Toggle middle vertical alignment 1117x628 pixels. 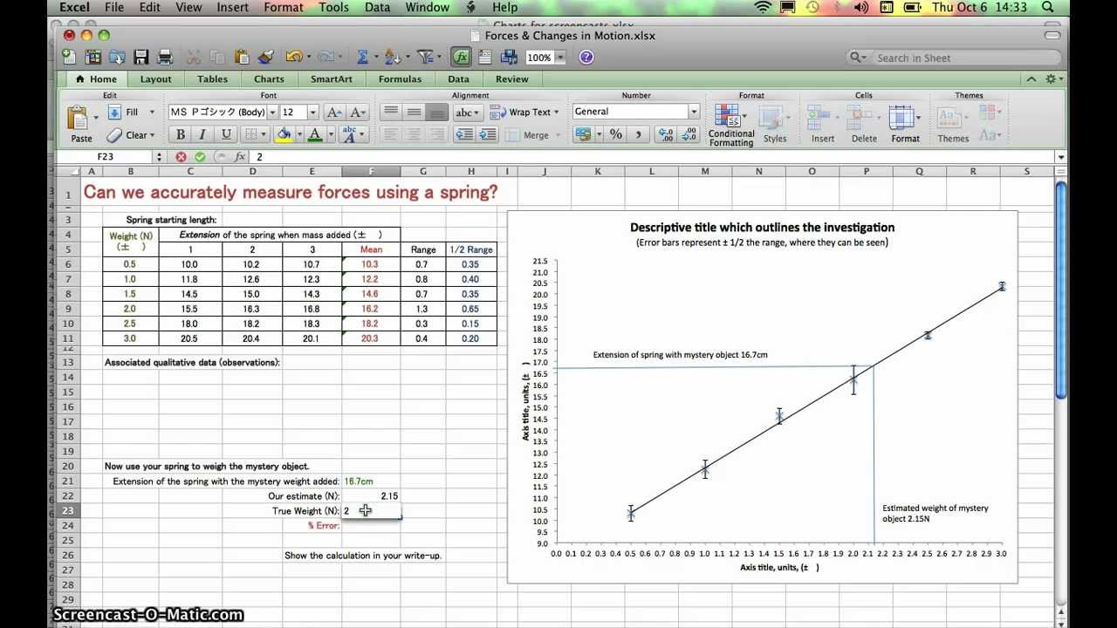[415, 113]
